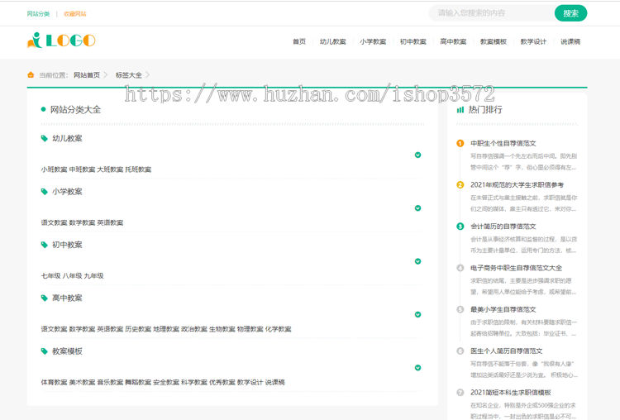Click rank 2 badge for 2021年规范的大学生求职信参考
This screenshot has height=420, width=620.
(460, 184)
